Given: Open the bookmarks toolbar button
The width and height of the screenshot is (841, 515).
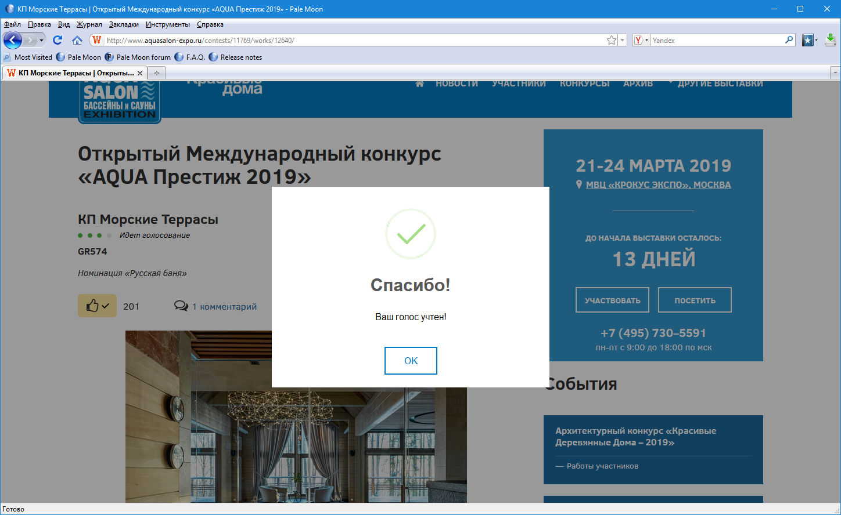Looking at the screenshot, I should tap(807, 40).
